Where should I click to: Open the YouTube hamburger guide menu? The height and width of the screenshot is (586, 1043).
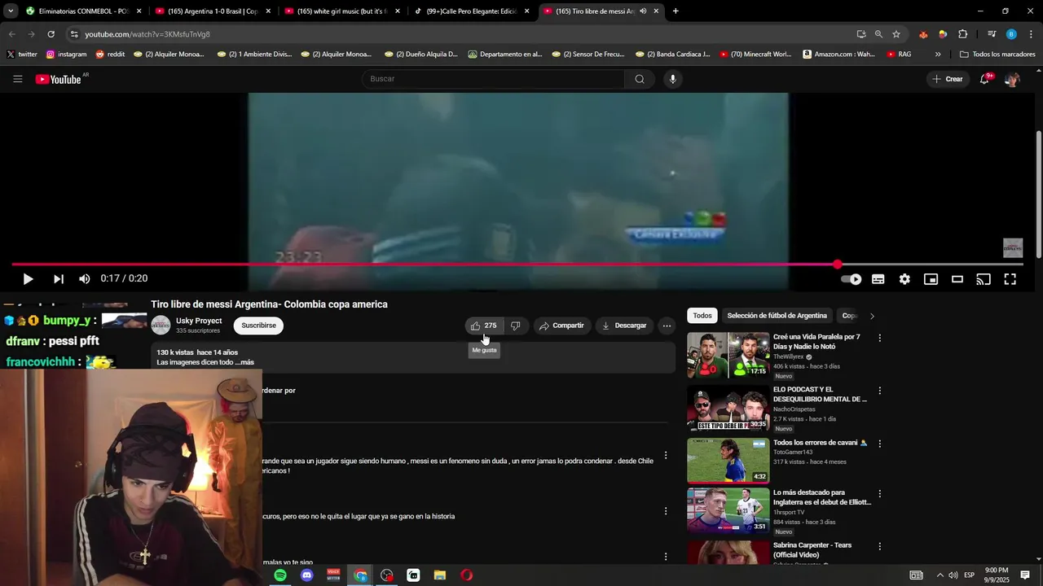point(18,79)
